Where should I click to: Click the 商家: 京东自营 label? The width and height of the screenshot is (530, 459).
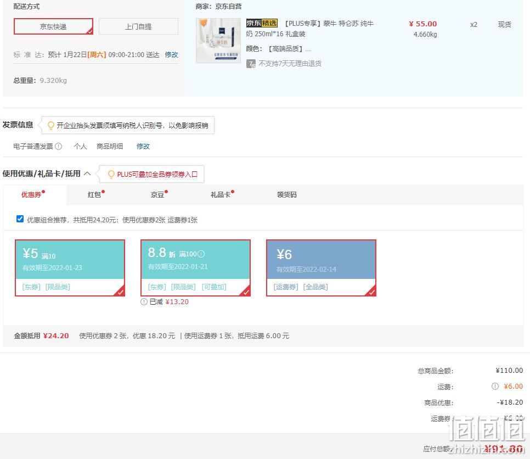(x=218, y=6)
